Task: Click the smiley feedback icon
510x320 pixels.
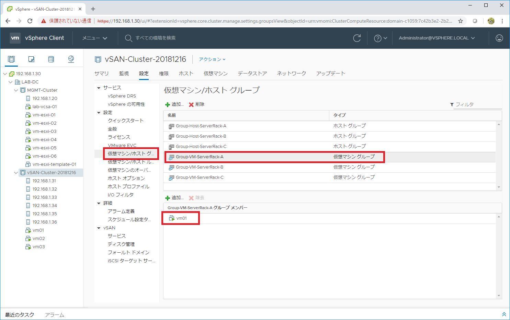Action: coord(499,38)
